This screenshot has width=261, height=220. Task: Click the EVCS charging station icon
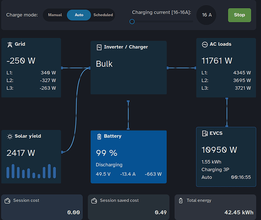pyautogui.click(x=205, y=133)
